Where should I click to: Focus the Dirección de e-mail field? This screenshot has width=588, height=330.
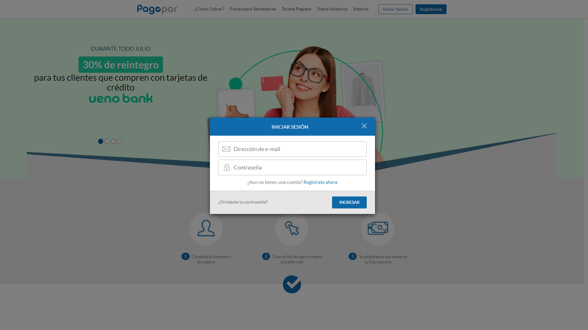click(292, 149)
